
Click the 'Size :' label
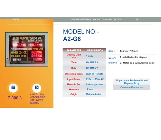pyautogui.click(x=111, y=51)
